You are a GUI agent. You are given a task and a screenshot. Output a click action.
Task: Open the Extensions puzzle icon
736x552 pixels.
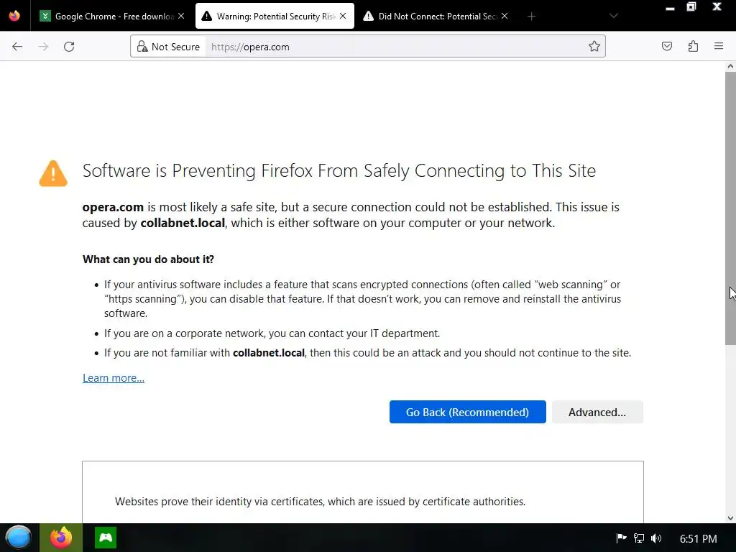click(x=693, y=47)
